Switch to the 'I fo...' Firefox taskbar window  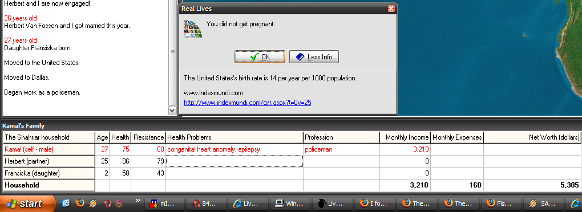[x=374, y=203]
